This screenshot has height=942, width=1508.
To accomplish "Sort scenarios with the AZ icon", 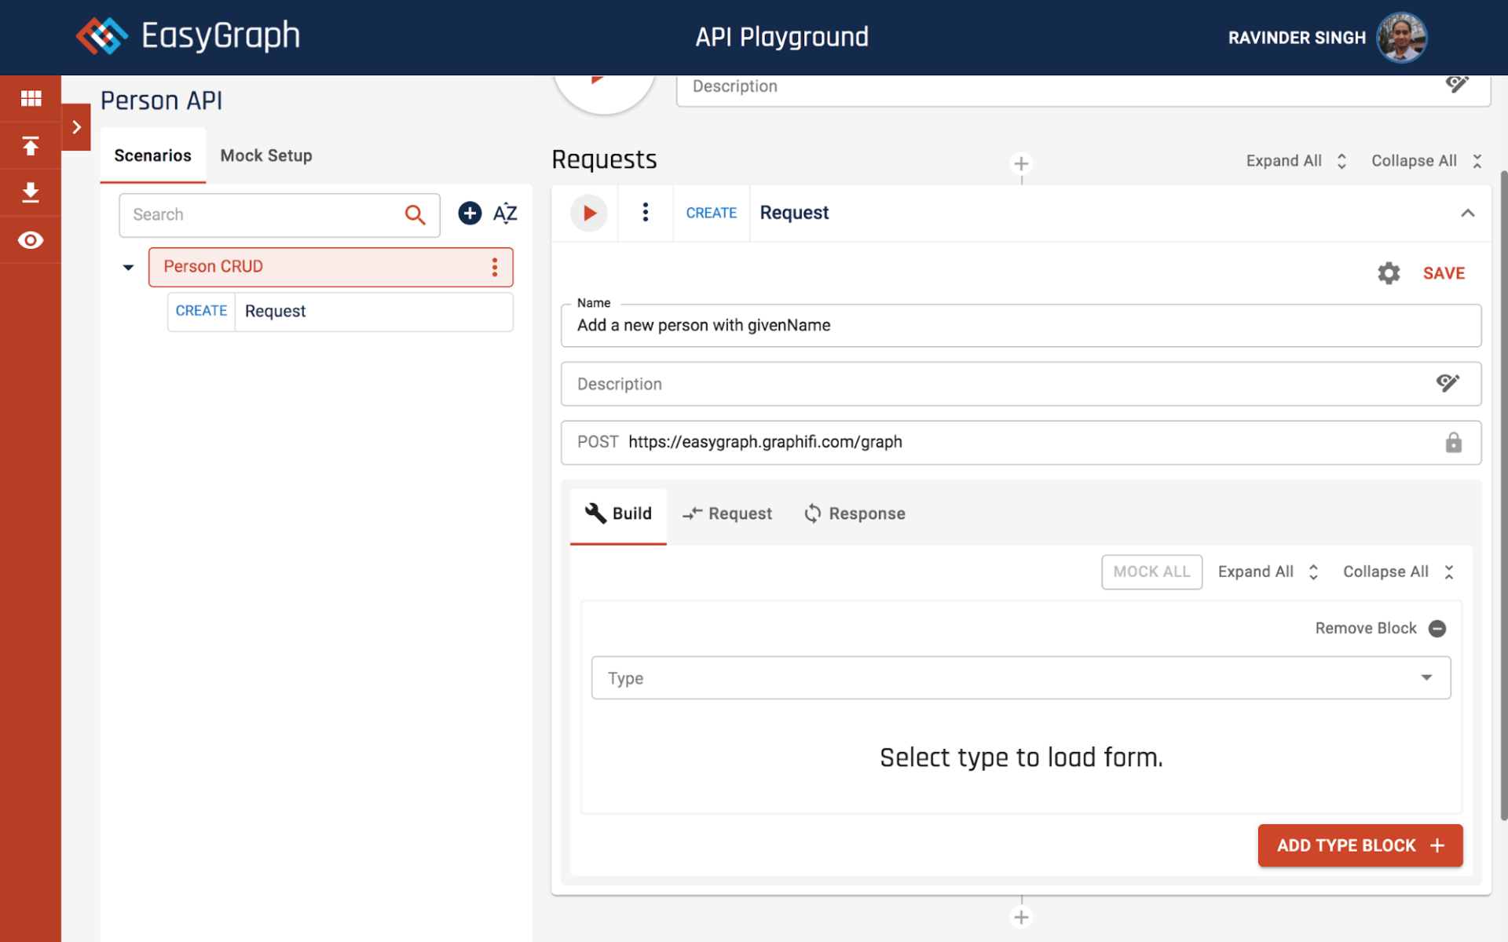I will pyautogui.click(x=504, y=214).
